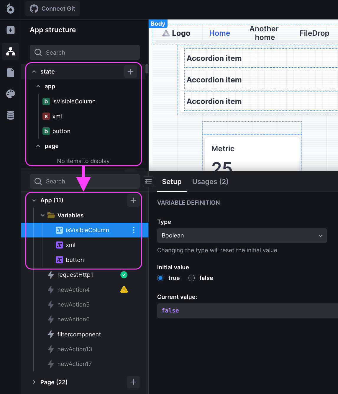Image resolution: width=338 pixels, height=394 pixels.
Task: Switch to the Usages (2) tab
Action: (x=210, y=182)
